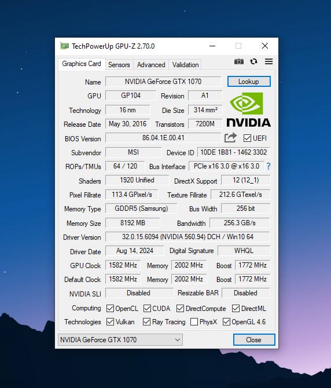Viewport: 331px width, 388px height.
Task: Toggle the OpenCL checkbox
Action: click(110, 309)
